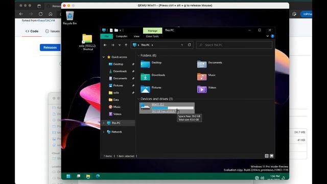Viewport: 327px width, 184px height.
Task: Select the Manage contextual tab
Action: pos(152,31)
